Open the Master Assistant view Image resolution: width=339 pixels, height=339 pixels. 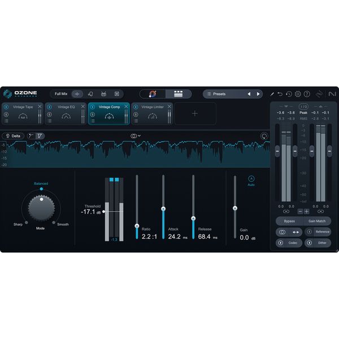153,94
